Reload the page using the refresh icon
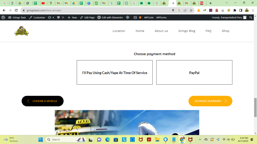This screenshot has width=257, height=144. click(x=16, y=10)
